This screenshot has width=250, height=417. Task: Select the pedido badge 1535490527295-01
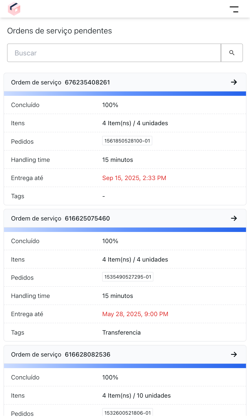point(128,277)
